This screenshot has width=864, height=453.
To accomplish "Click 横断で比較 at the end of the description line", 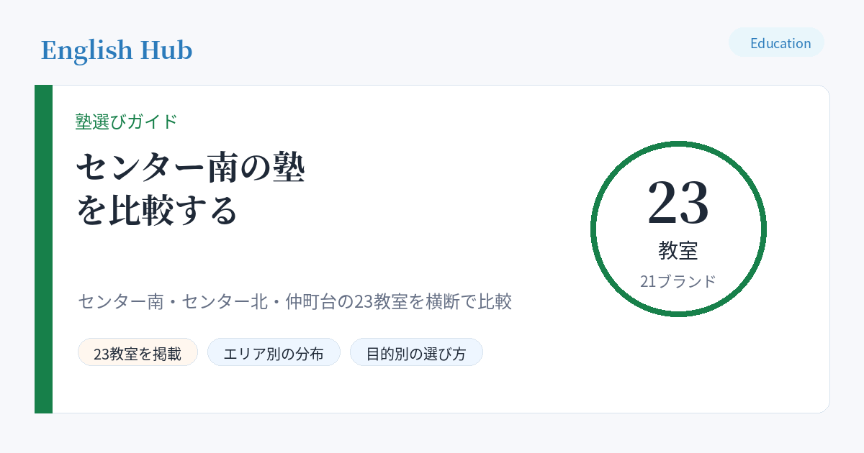I will [x=469, y=301].
